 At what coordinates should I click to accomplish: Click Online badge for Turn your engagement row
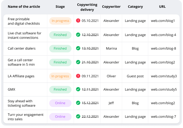pyautogui.click(x=60, y=117)
